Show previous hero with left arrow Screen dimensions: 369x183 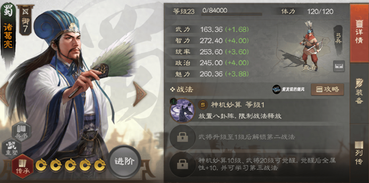[x=5, y=94]
